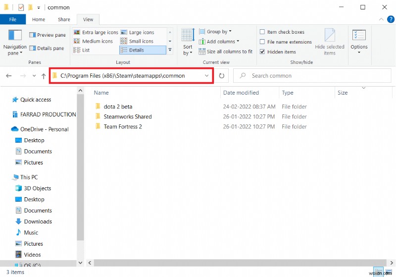Switch layout to Large icons

tap(138, 32)
